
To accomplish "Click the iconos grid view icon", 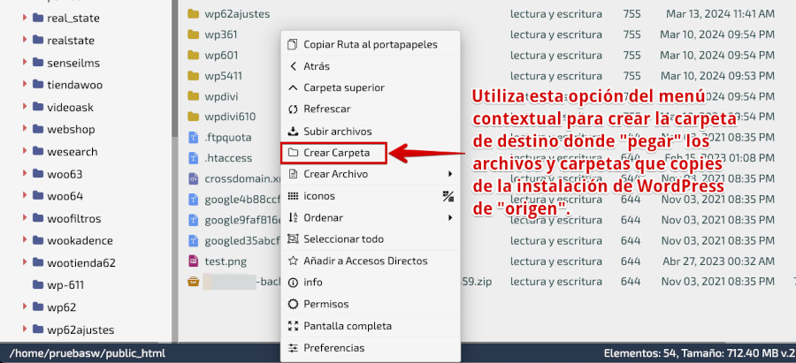I will point(293,196).
